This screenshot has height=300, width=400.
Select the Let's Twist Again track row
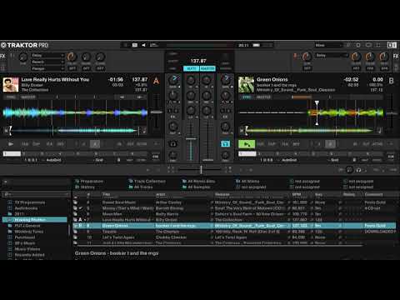234,237
